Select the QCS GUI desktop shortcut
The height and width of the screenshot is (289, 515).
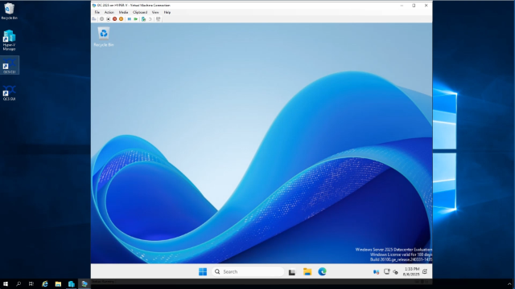(9, 93)
